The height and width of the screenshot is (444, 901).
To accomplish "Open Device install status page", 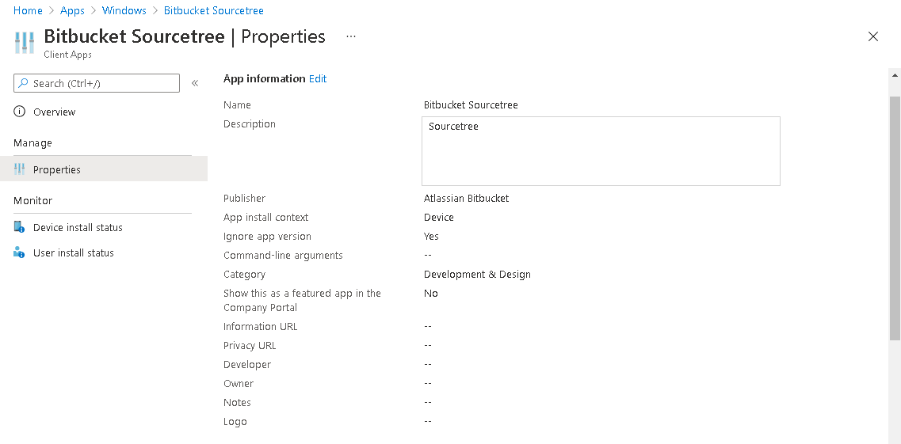I will coord(78,227).
